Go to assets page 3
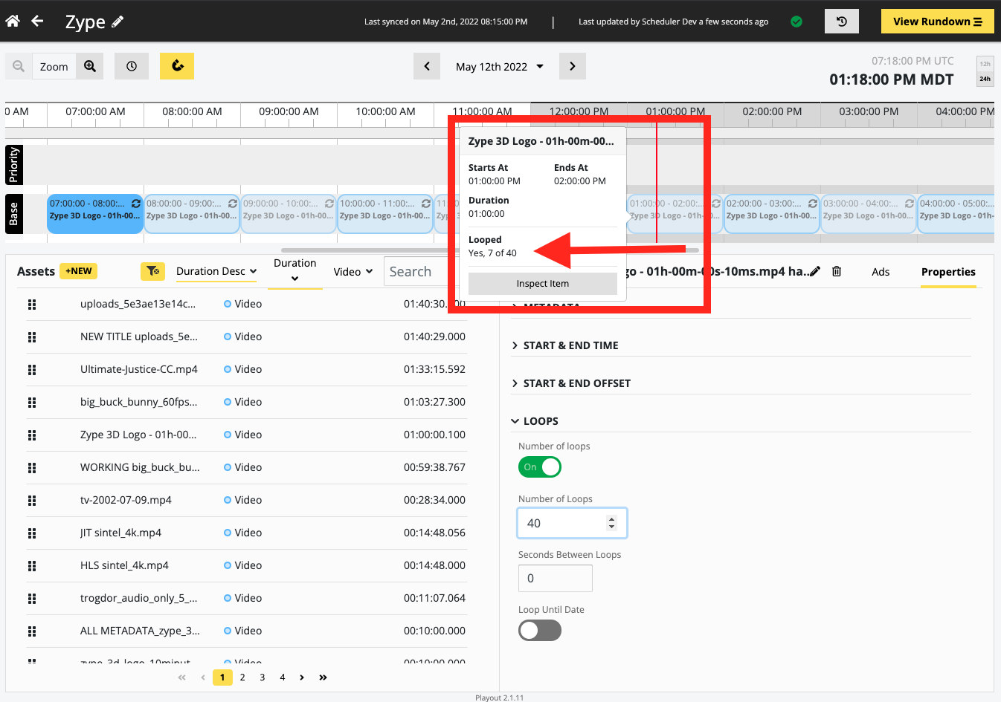1001x702 pixels. pyautogui.click(x=263, y=677)
